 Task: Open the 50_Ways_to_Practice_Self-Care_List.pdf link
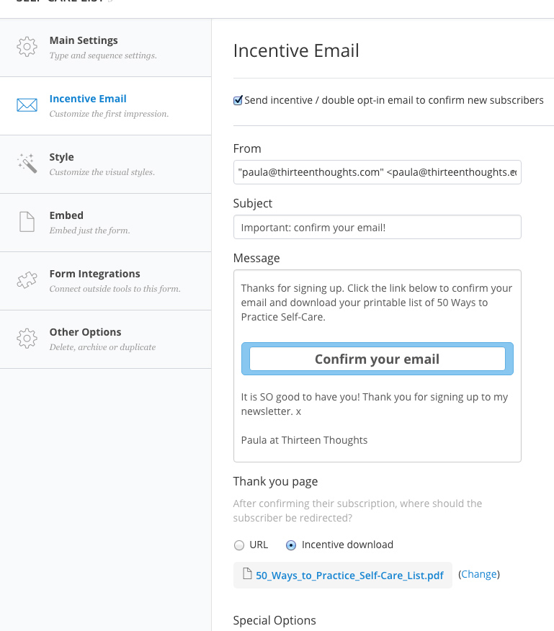click(x=349, y=576)
